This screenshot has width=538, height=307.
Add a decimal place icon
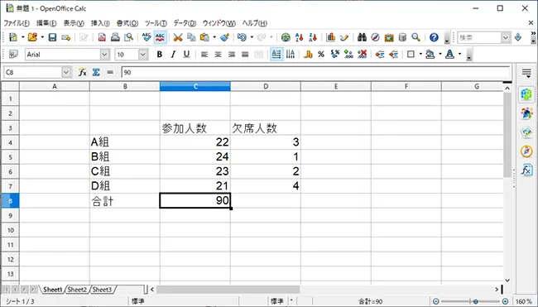pos(348,54)
